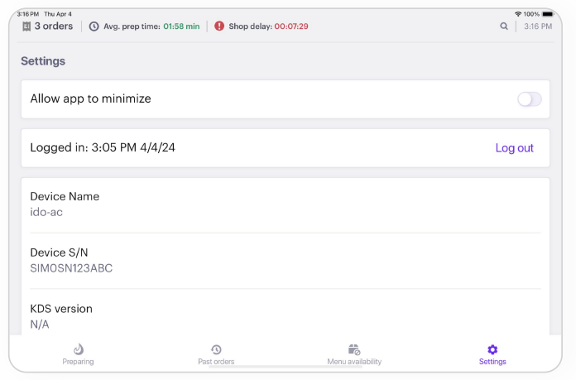Click the search magnifier icon

coord(504,26)
